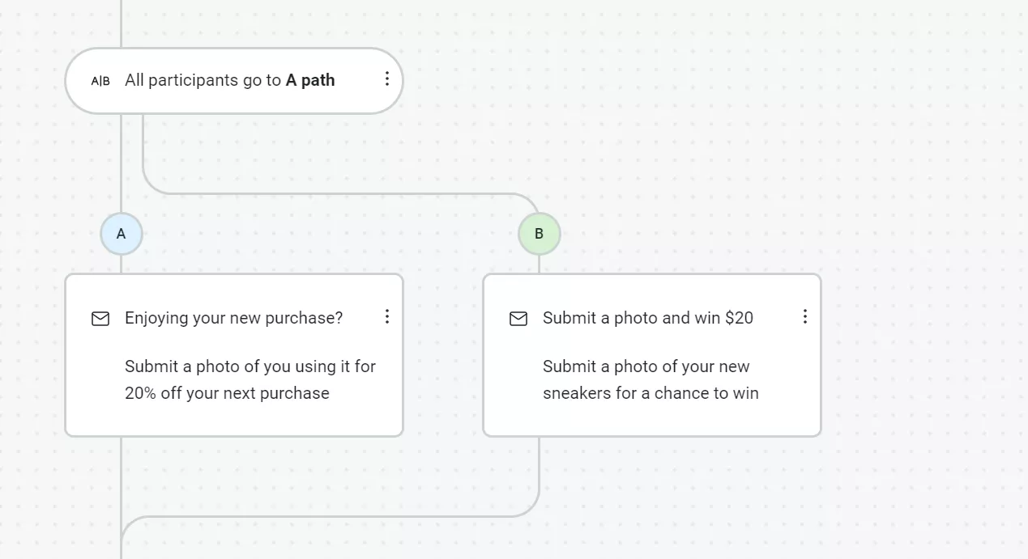Click the "All participants go to" label
The width and height of the screenshot is (1028, 559).
(x=203, y=80)
